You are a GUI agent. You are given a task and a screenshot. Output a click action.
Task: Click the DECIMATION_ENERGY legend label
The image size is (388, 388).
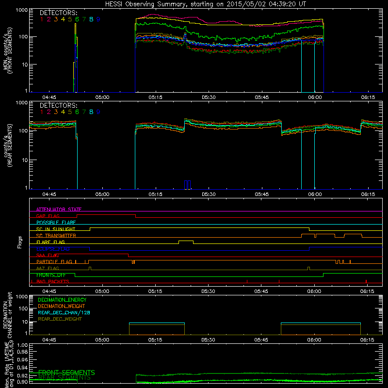[62, 300]
